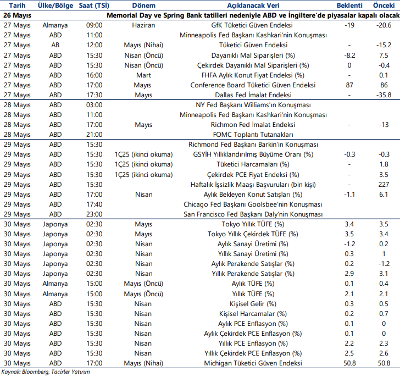400x377 pixels.
Task: Select Aylık TÜFE (%) Almanya cell
Action: pyautogui.click(x=253, y=284)
